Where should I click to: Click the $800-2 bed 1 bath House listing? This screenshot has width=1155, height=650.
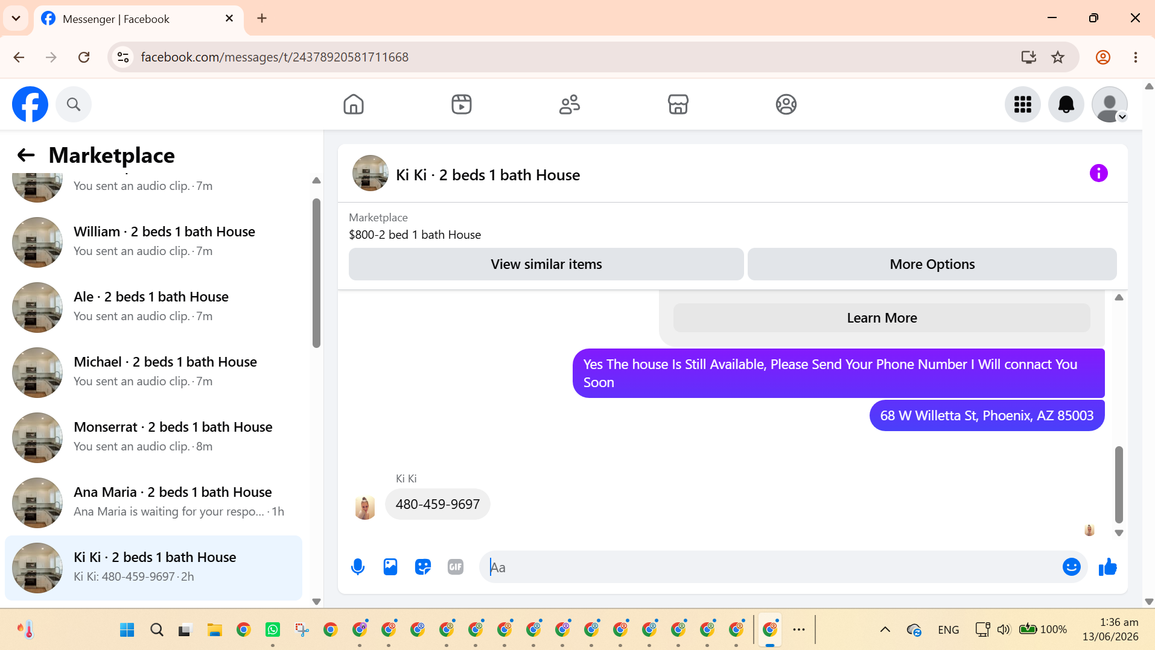click(x=415, y=235)
